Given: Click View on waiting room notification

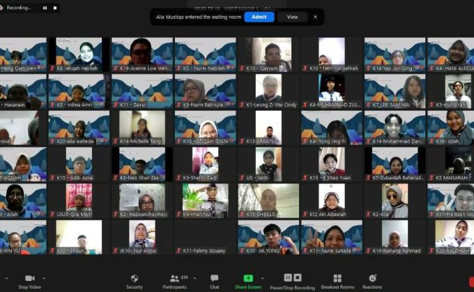Looking at the screenshot, I should [292, 17].
